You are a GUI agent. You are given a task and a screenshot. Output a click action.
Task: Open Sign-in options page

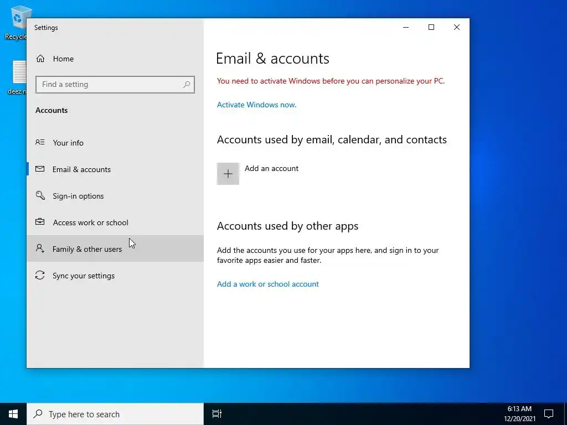[x=115, y=196]
